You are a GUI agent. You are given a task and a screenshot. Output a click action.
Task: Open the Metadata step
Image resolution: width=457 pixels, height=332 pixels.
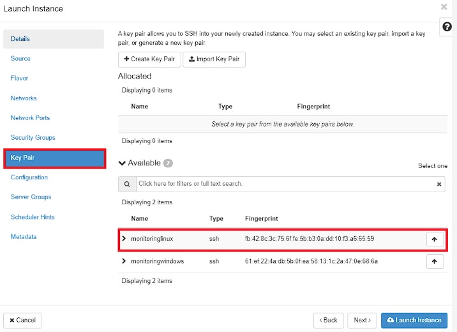tap(24, 237)
